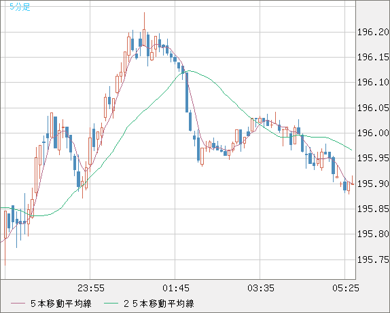Viewport: 390px width, 313px height.
Task: Click the 05:25 time axis label
Action: 346,288
